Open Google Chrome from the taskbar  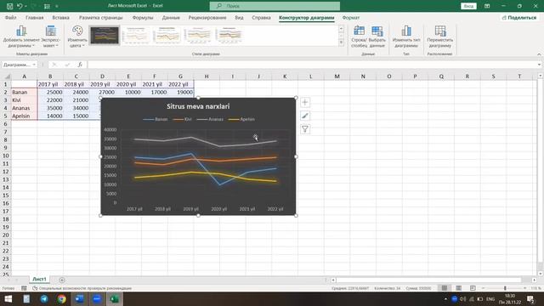pos(62,298)
